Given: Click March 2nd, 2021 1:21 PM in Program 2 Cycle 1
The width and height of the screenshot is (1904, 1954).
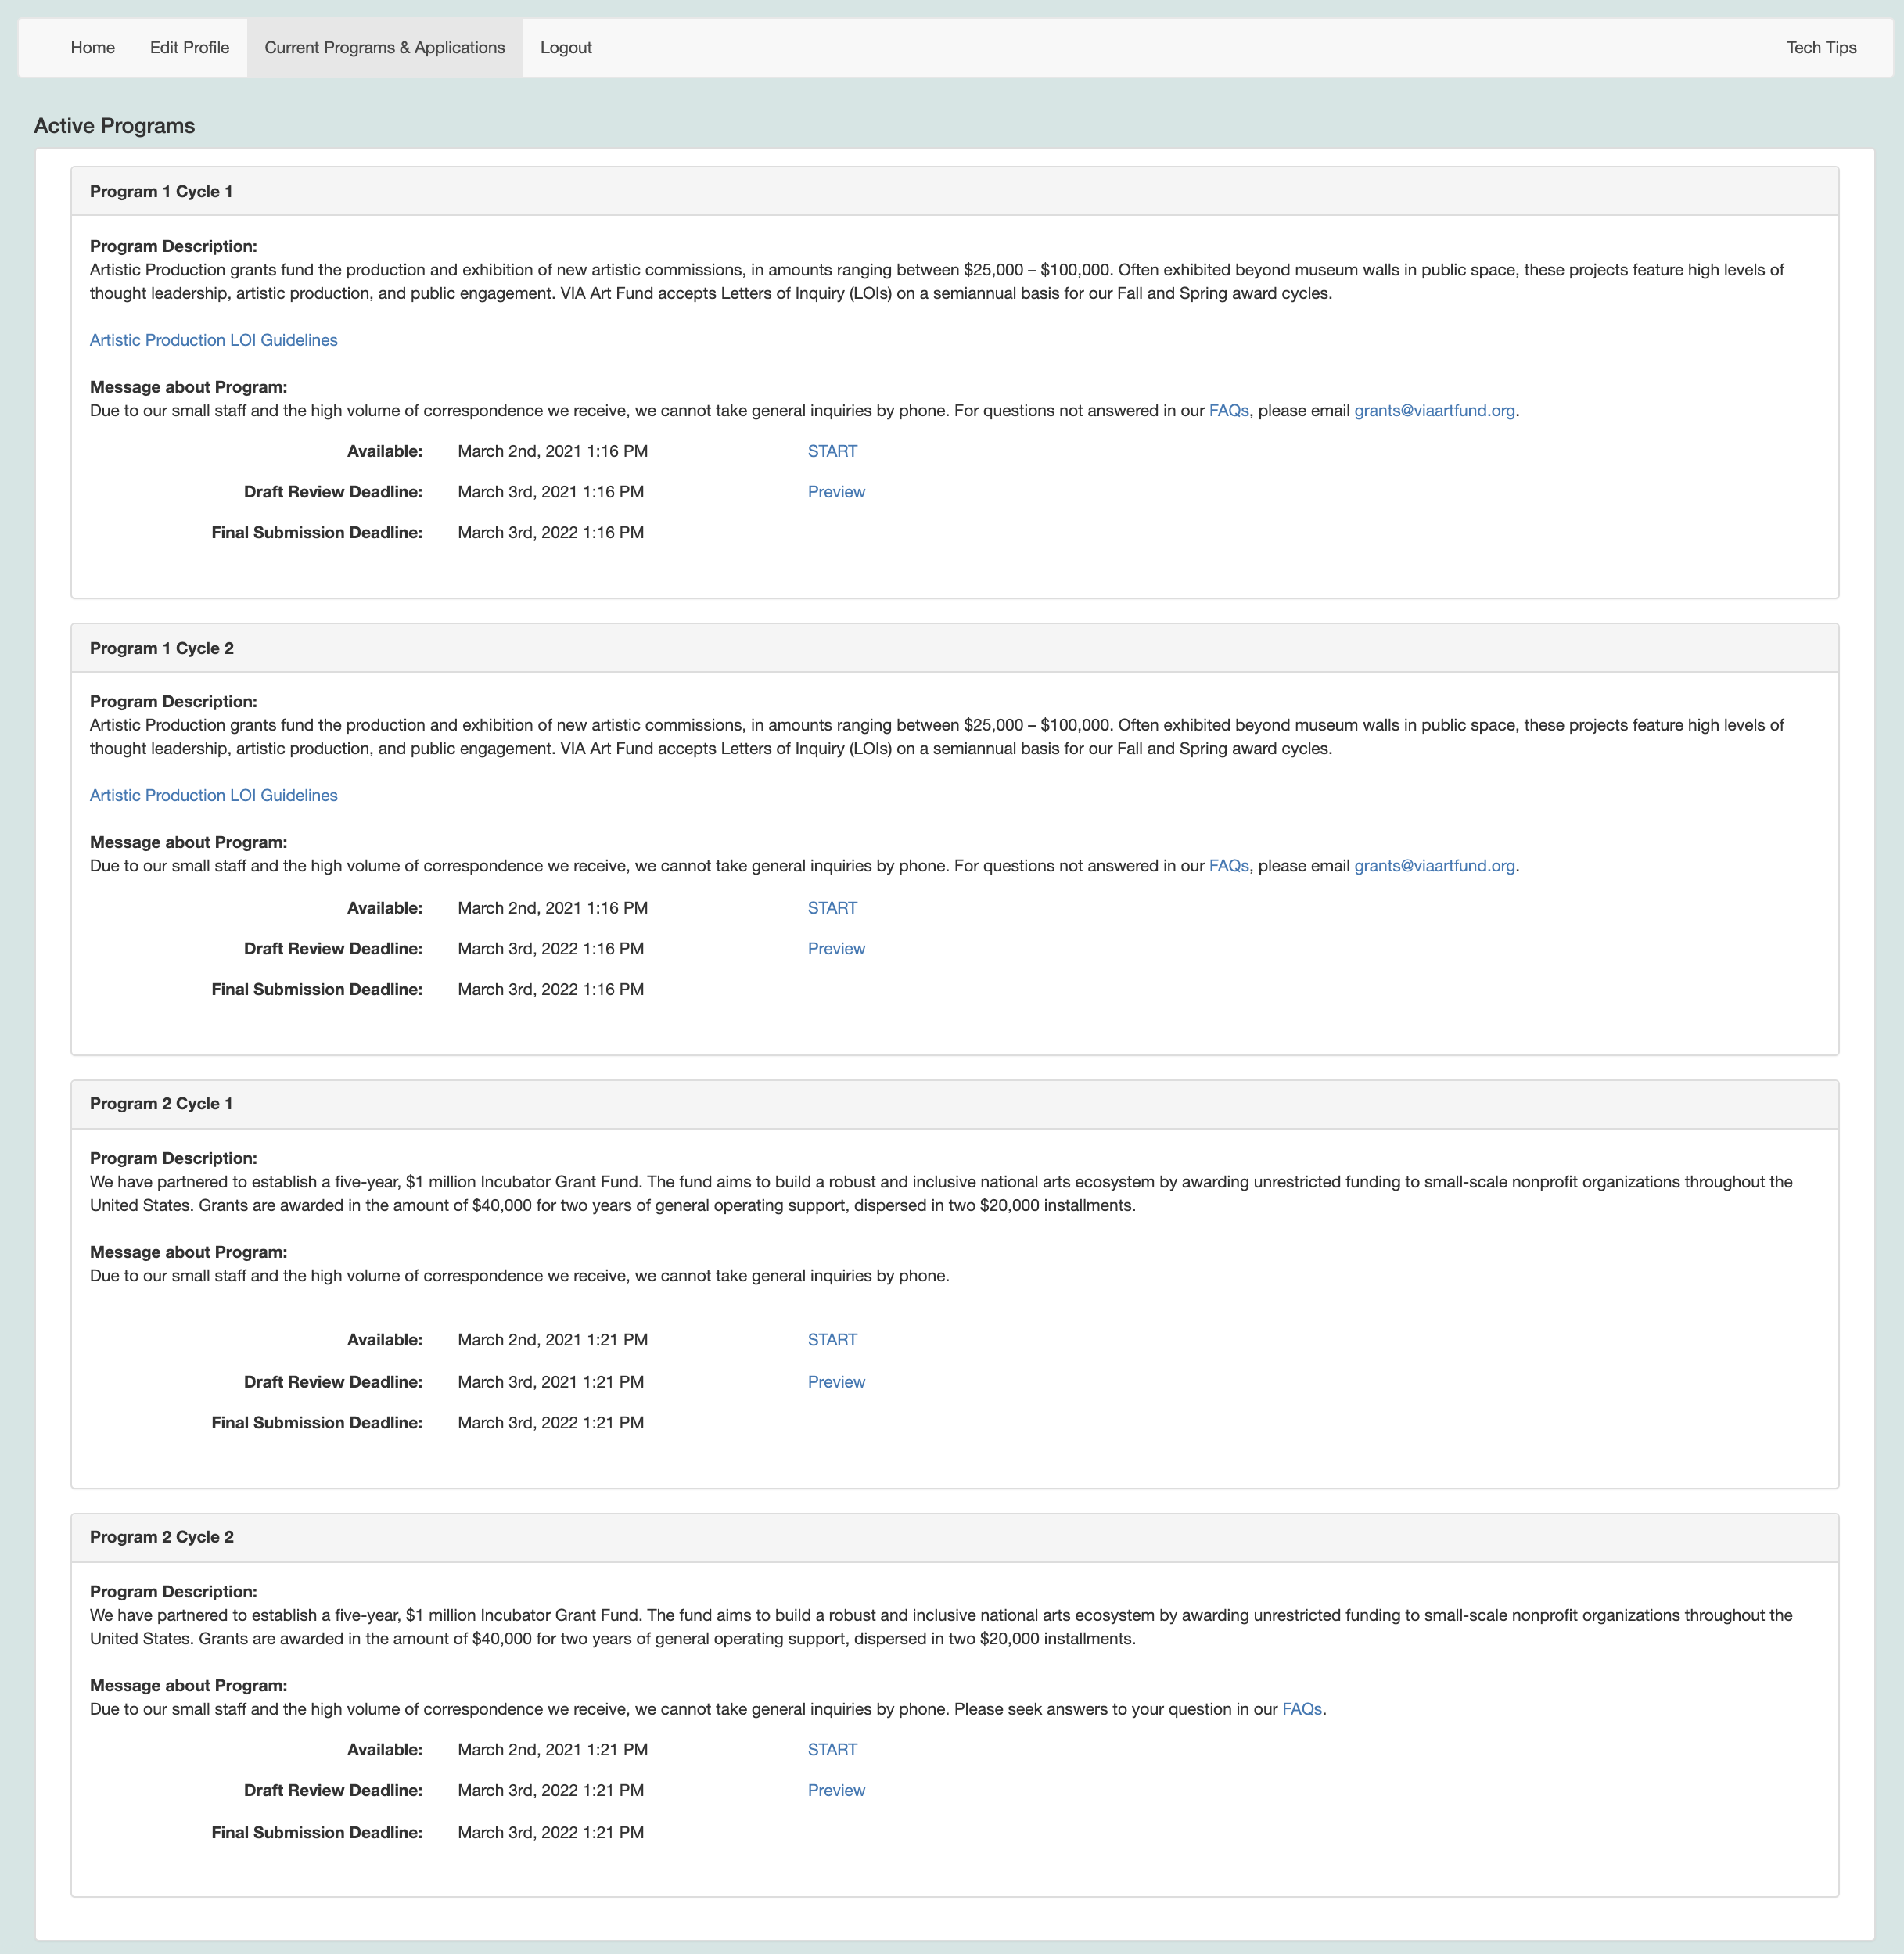Looking at the screenshot, I should [x=553, y=1340].
